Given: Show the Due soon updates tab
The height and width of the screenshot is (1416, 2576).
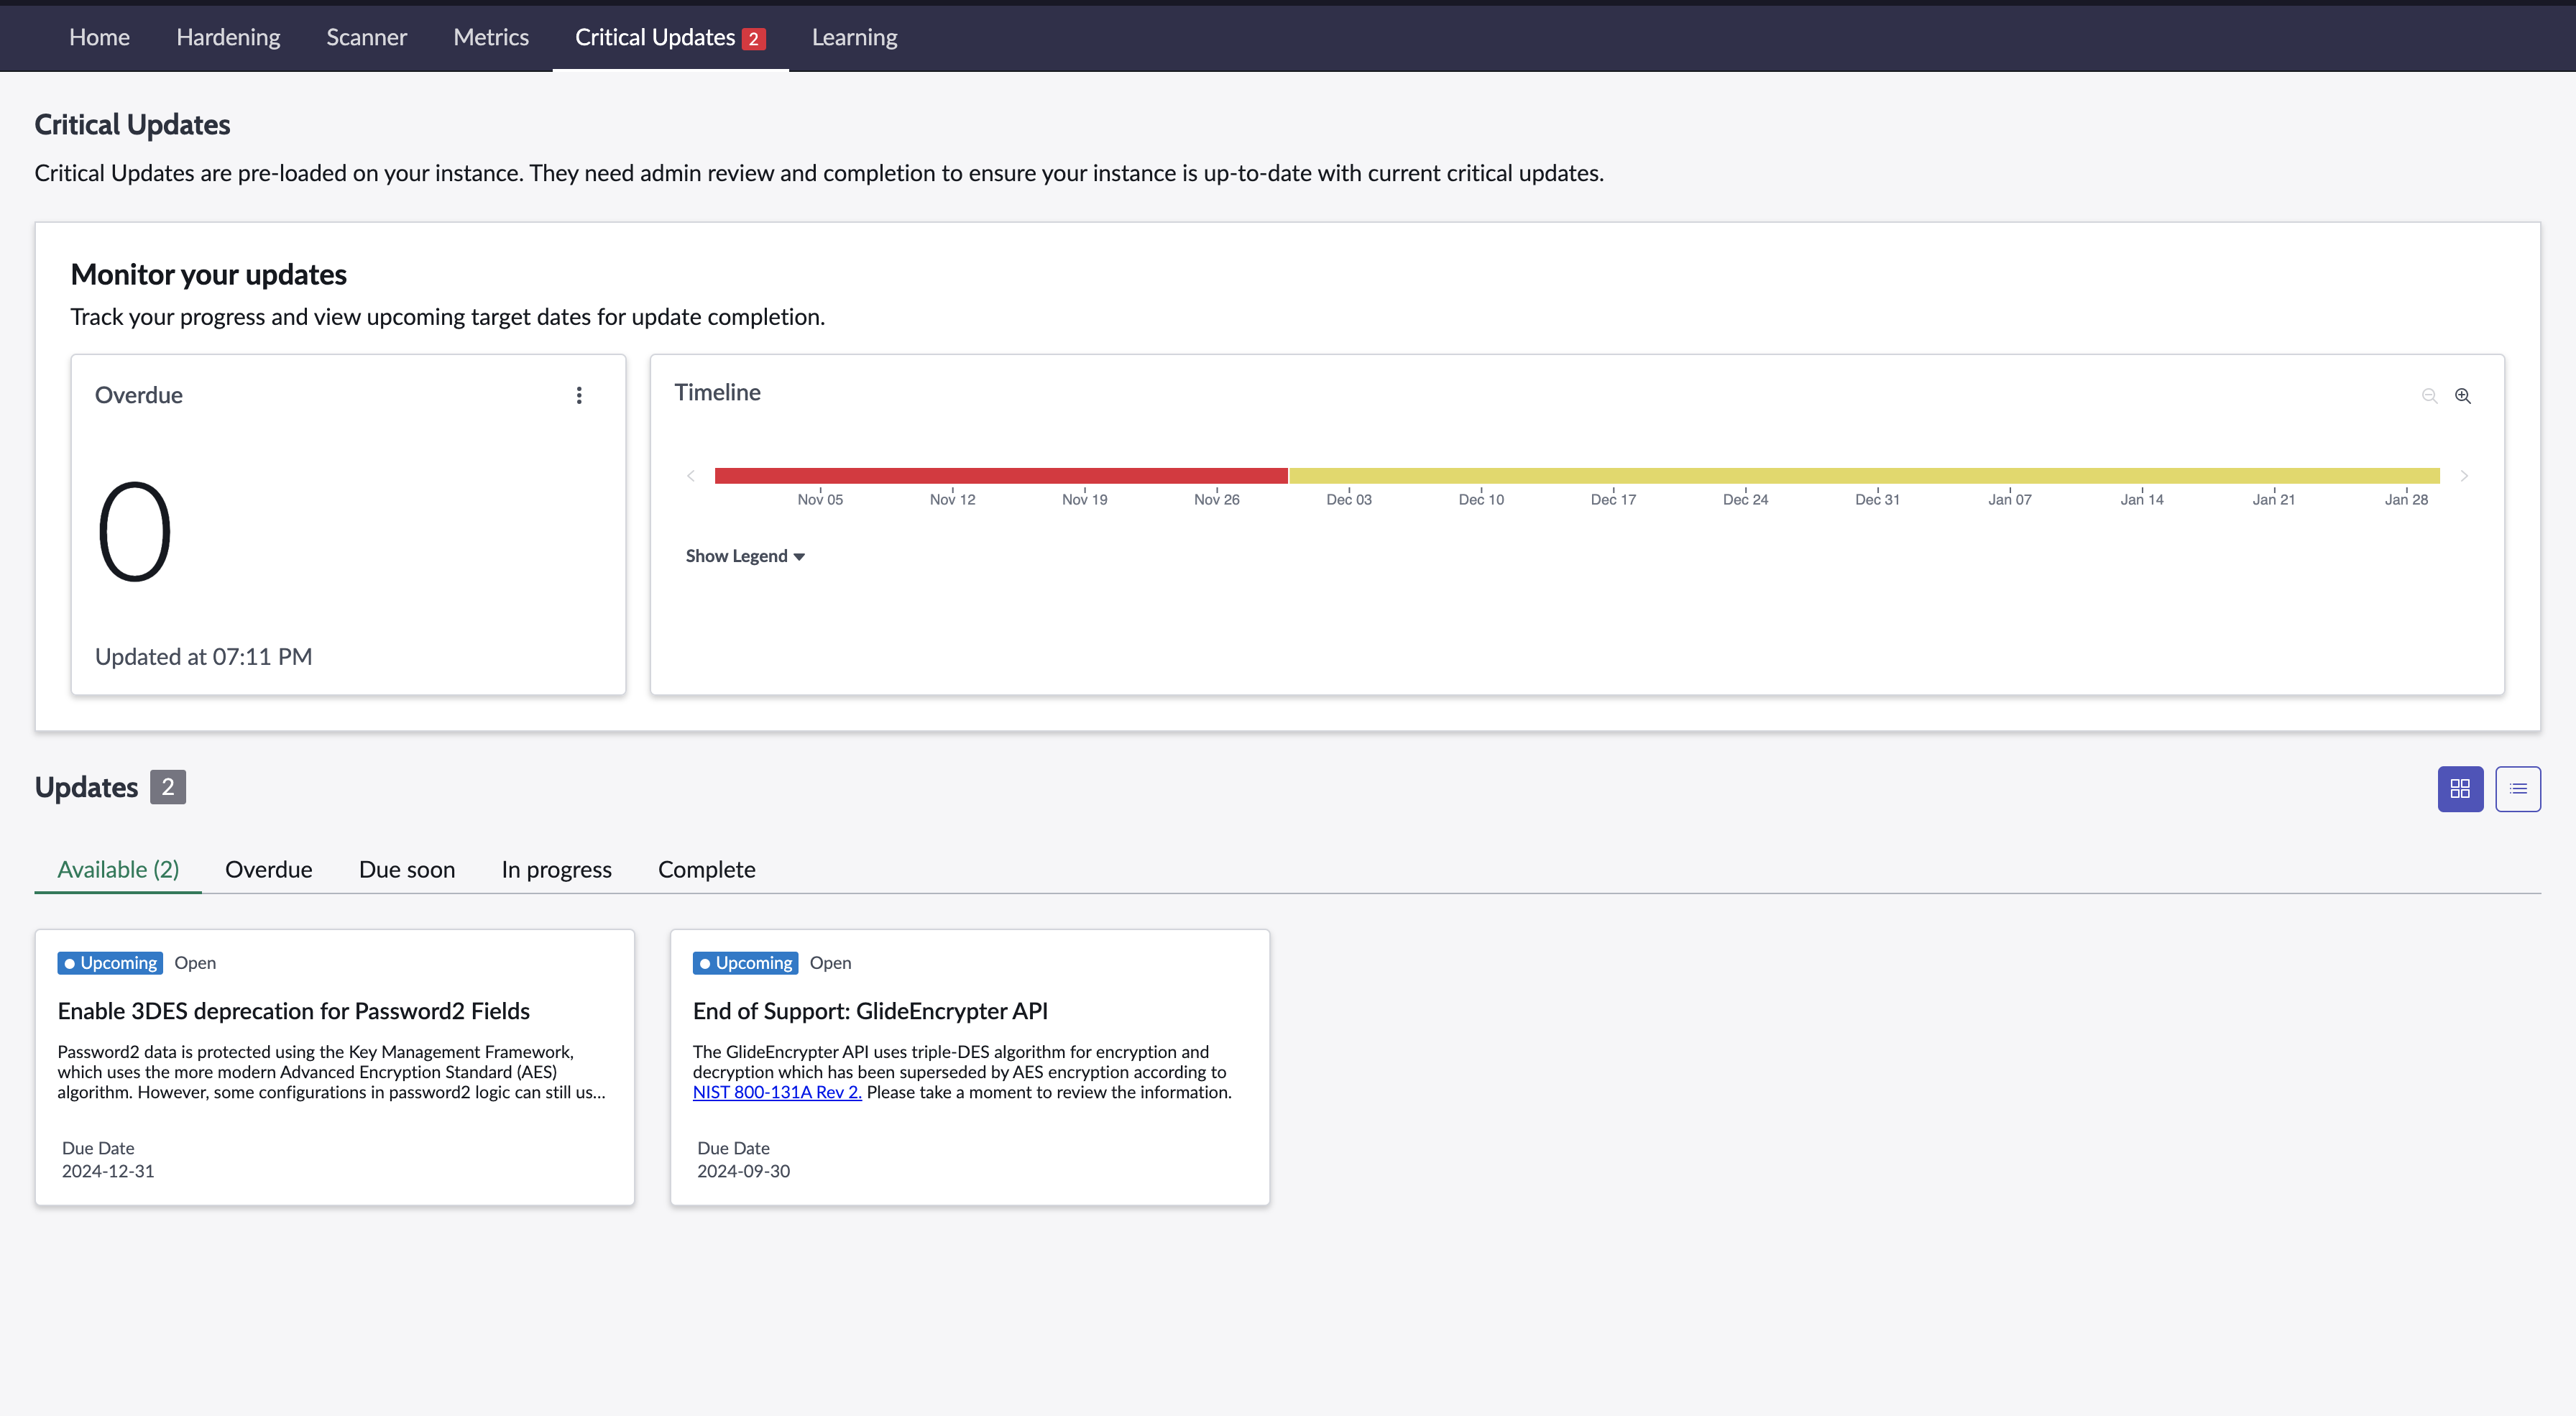Looking at the screenshot, I should 407,869.
